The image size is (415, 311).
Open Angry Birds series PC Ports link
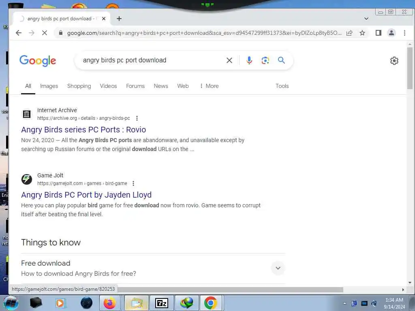(x=83, y=130)
